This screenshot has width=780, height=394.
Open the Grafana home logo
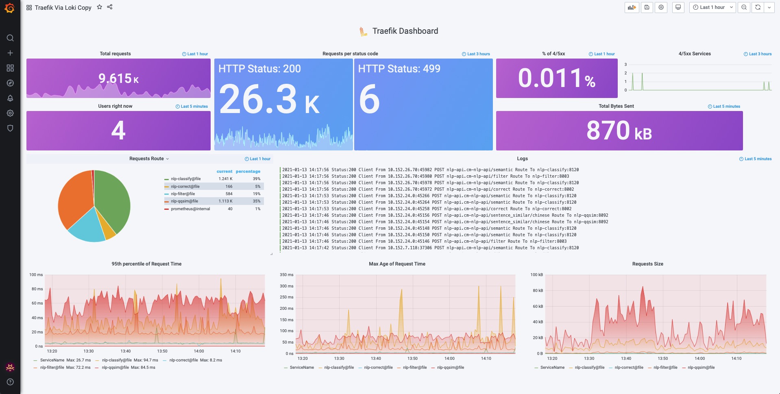(x=10, y=8)
